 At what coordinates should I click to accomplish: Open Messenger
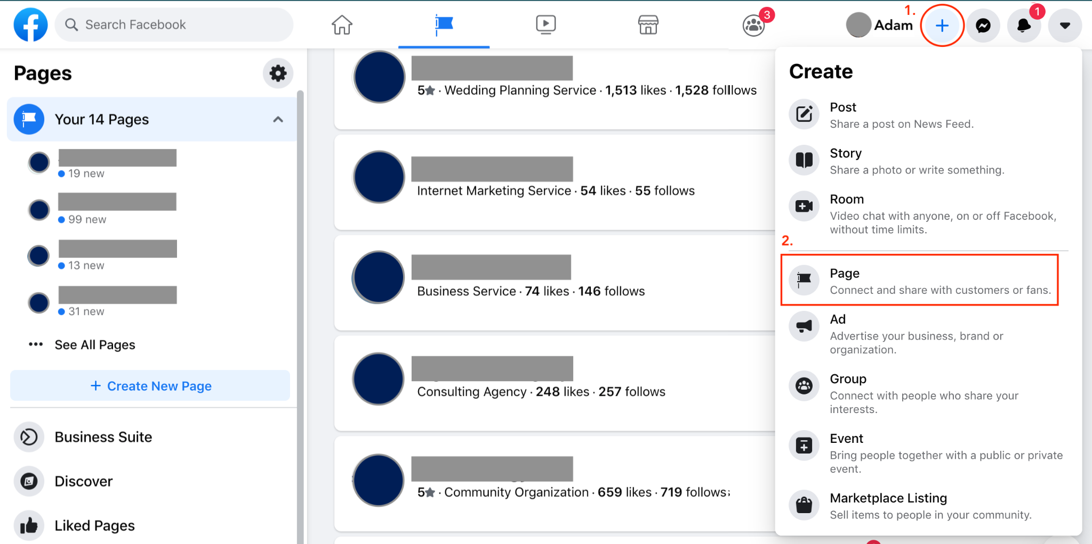983,25
